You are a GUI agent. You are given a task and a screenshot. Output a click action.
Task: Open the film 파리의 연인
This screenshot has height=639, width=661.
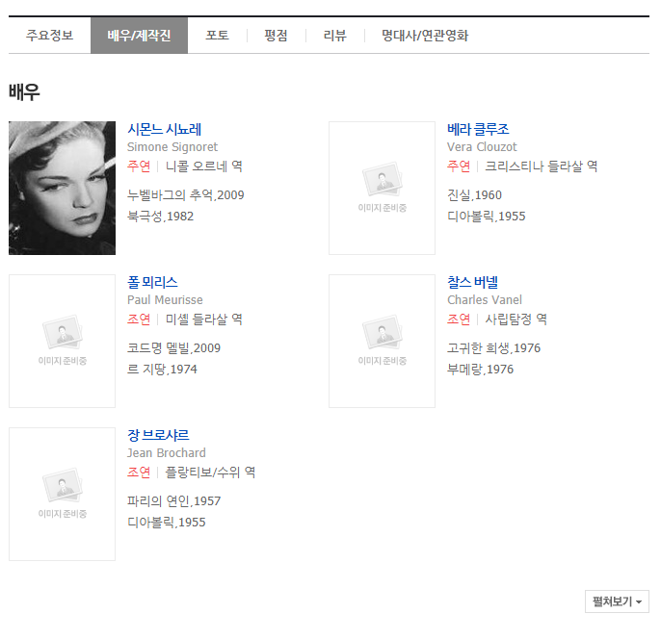pyautogui.click(x=159, y=501)
